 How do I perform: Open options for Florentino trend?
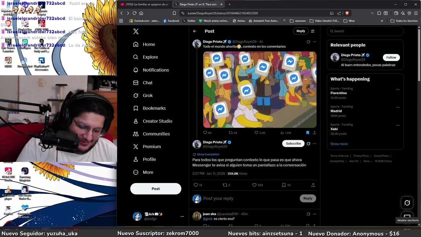[398, 89]
